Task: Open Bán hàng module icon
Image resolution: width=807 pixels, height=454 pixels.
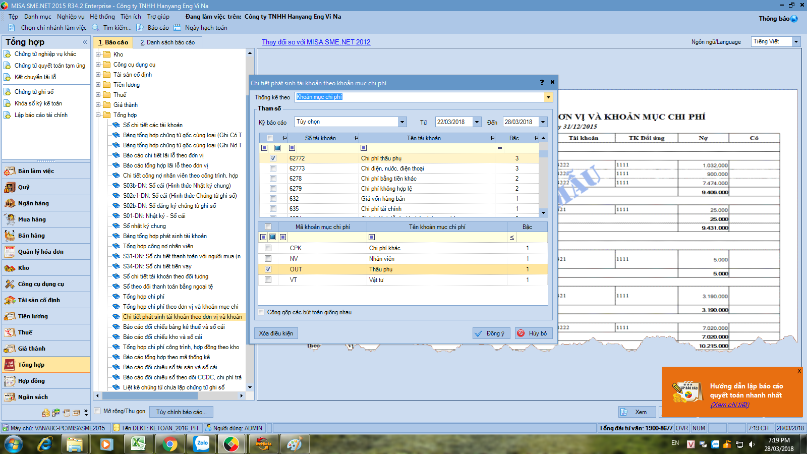Action: (10, 236)
